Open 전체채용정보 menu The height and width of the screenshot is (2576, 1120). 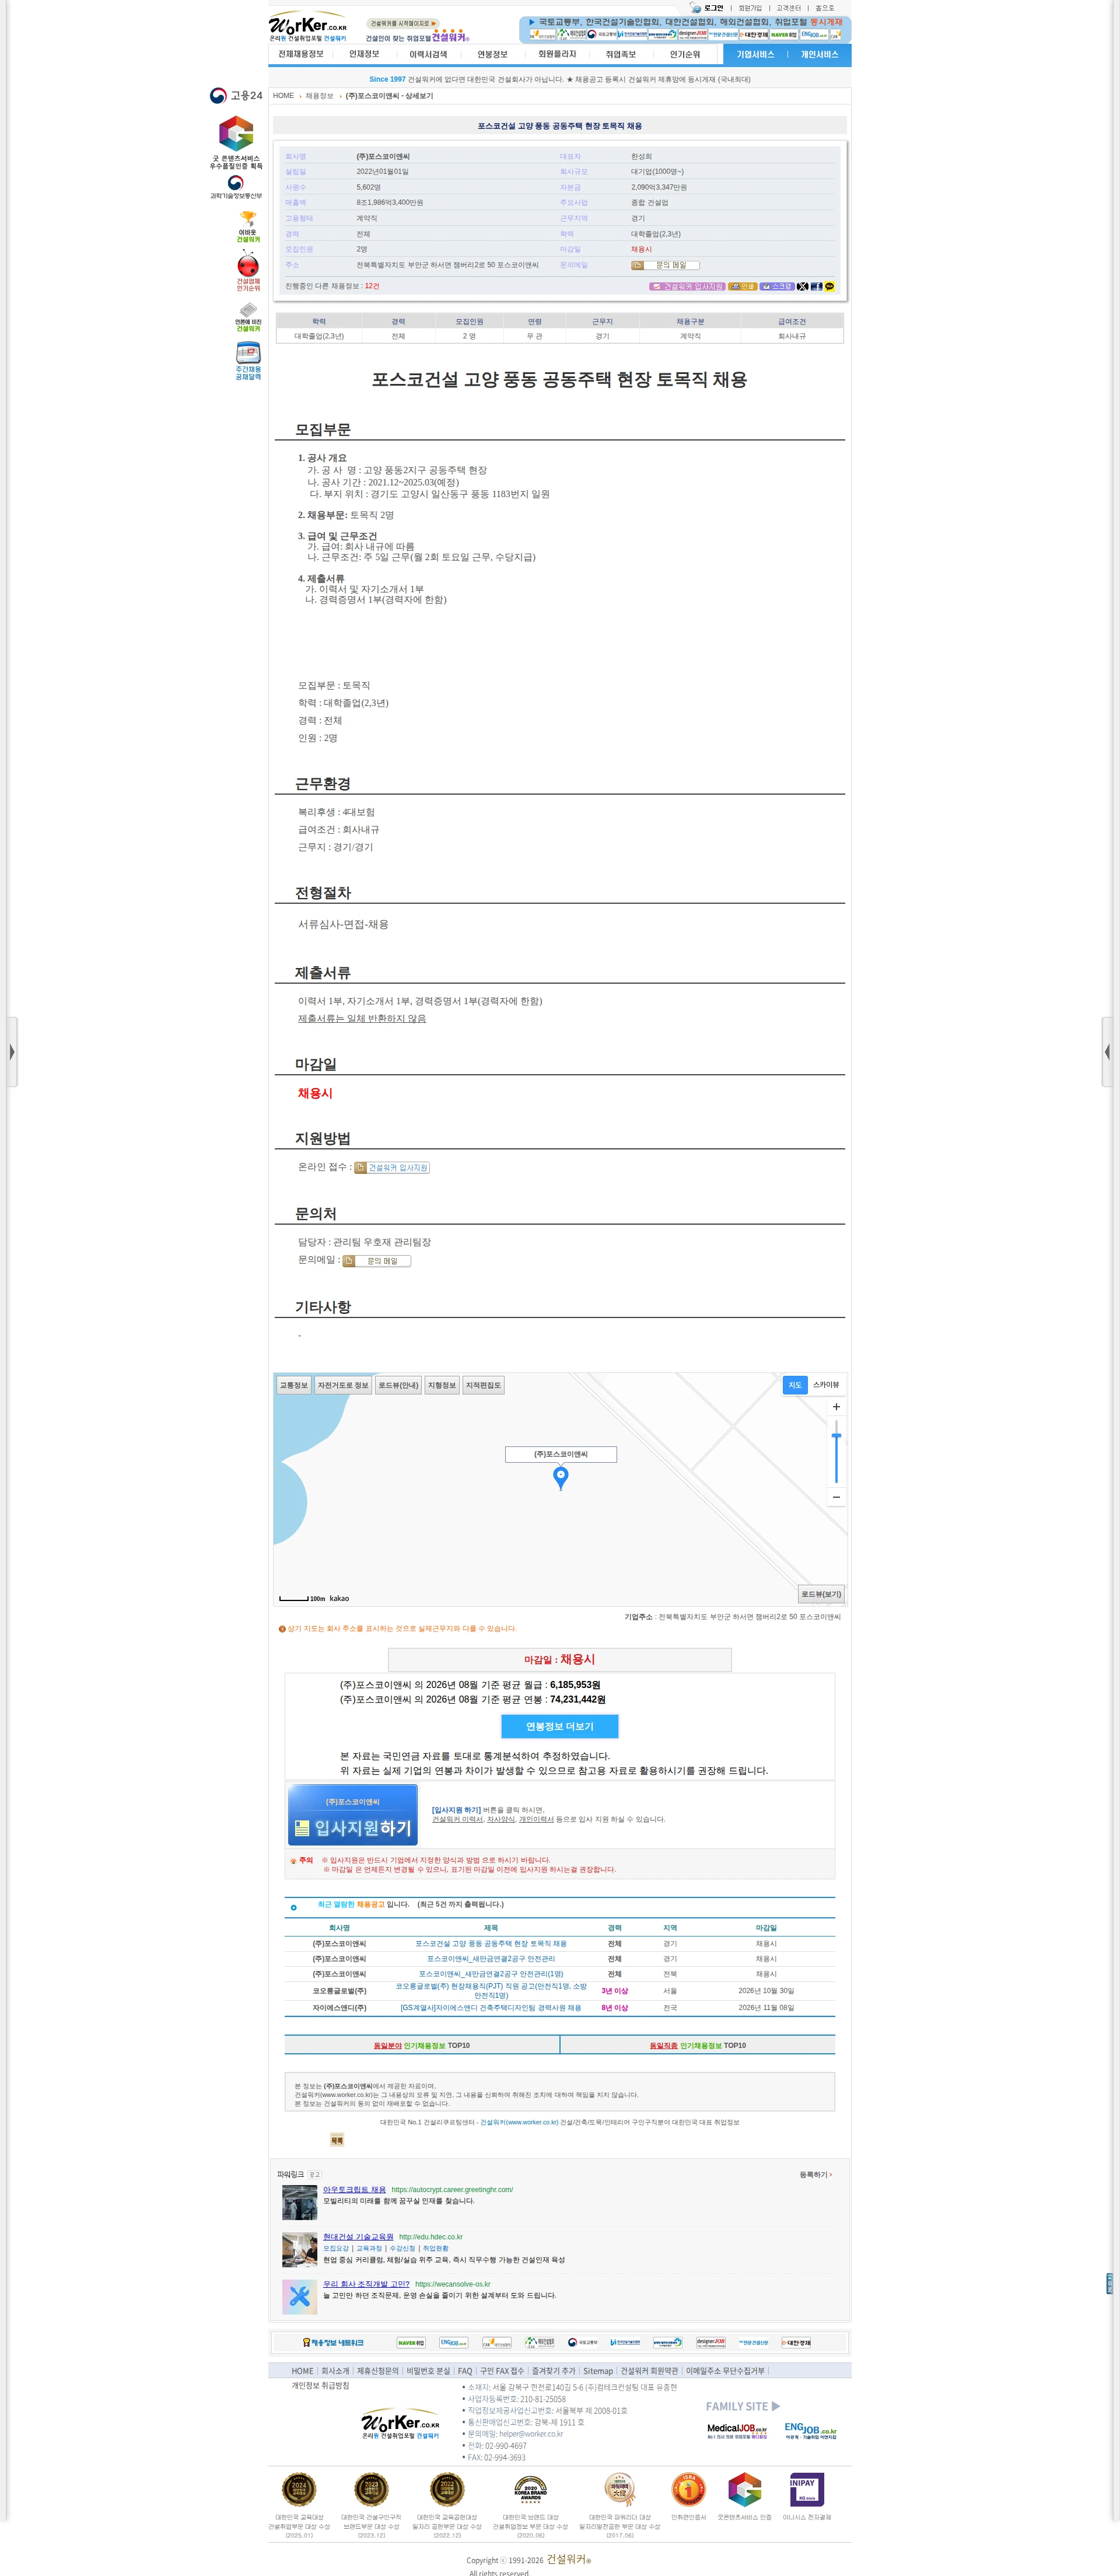[x=301, y=55]
